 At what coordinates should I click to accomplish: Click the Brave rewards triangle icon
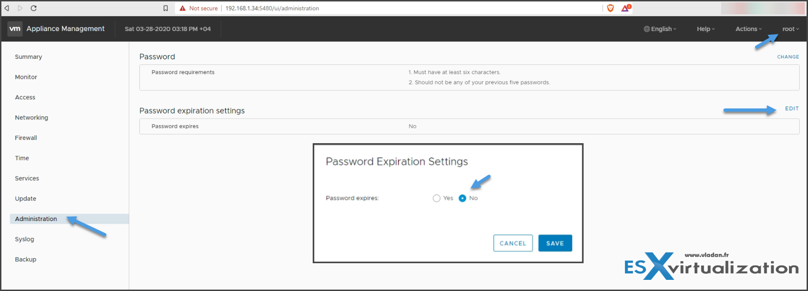click(626, 8)
